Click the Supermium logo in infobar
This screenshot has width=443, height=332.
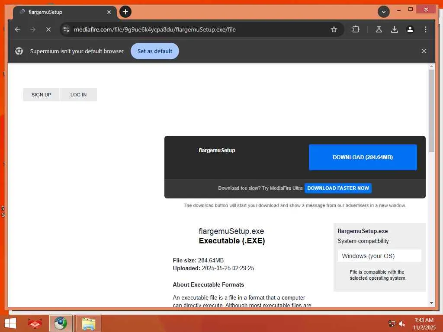19,51
